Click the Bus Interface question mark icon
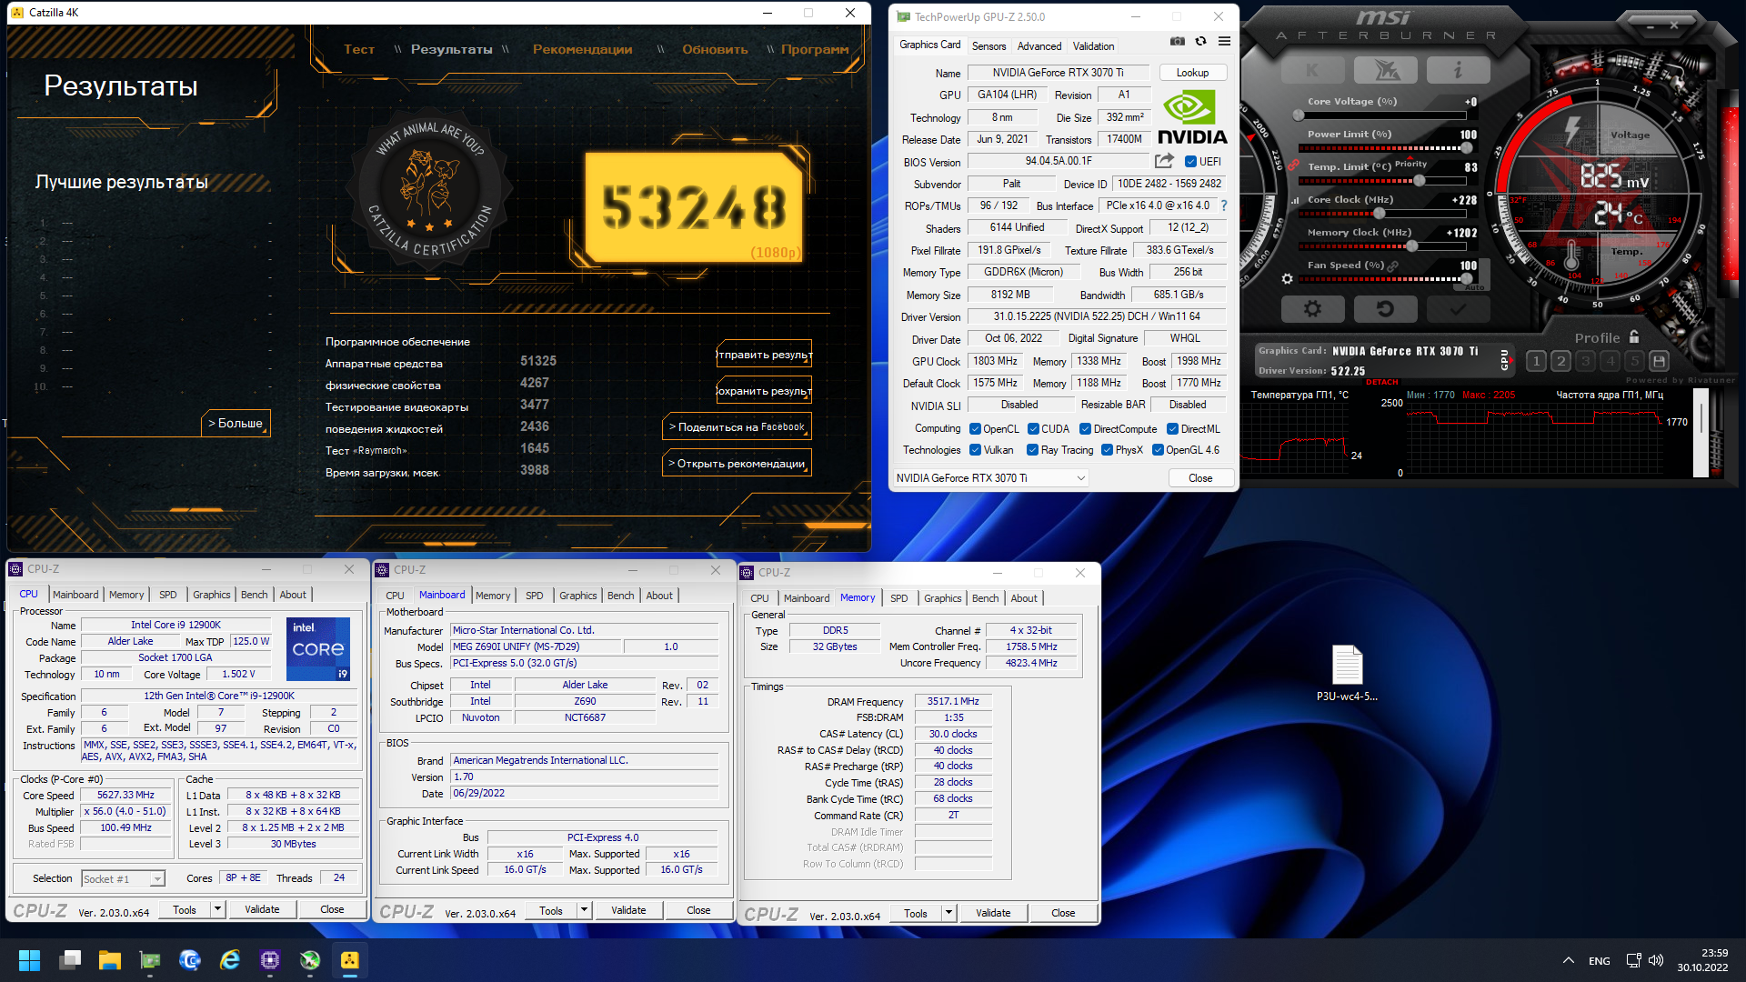Viewport: 1746px width, 982px height. point(1224,205)
